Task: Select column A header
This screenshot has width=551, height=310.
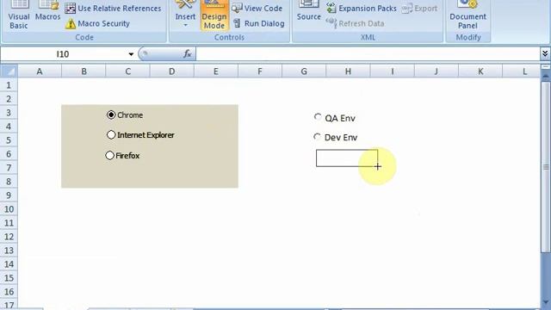Action: (40, 71)
